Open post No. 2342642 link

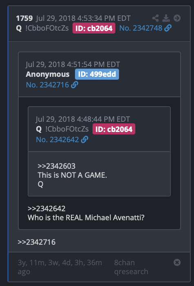[57, 140]
